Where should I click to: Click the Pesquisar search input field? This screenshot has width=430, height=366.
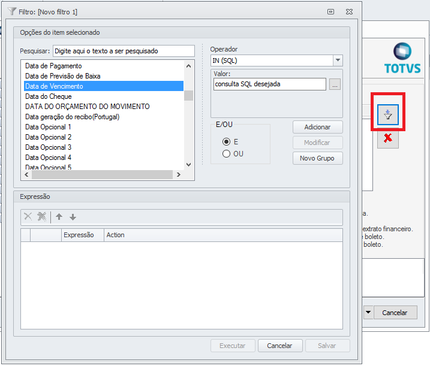coord(124,51)
